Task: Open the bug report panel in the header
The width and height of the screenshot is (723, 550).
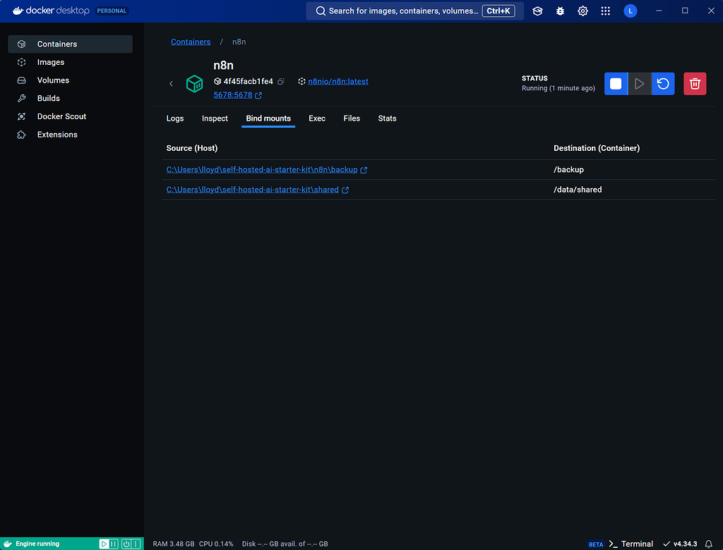Action: (560, 11)
